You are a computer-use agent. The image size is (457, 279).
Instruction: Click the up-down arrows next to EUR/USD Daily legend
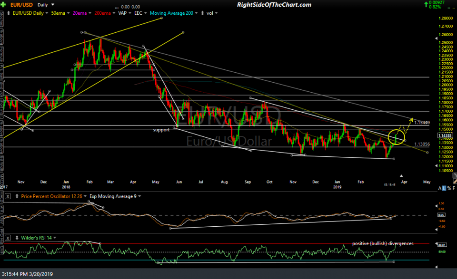(x=9, y=12)
